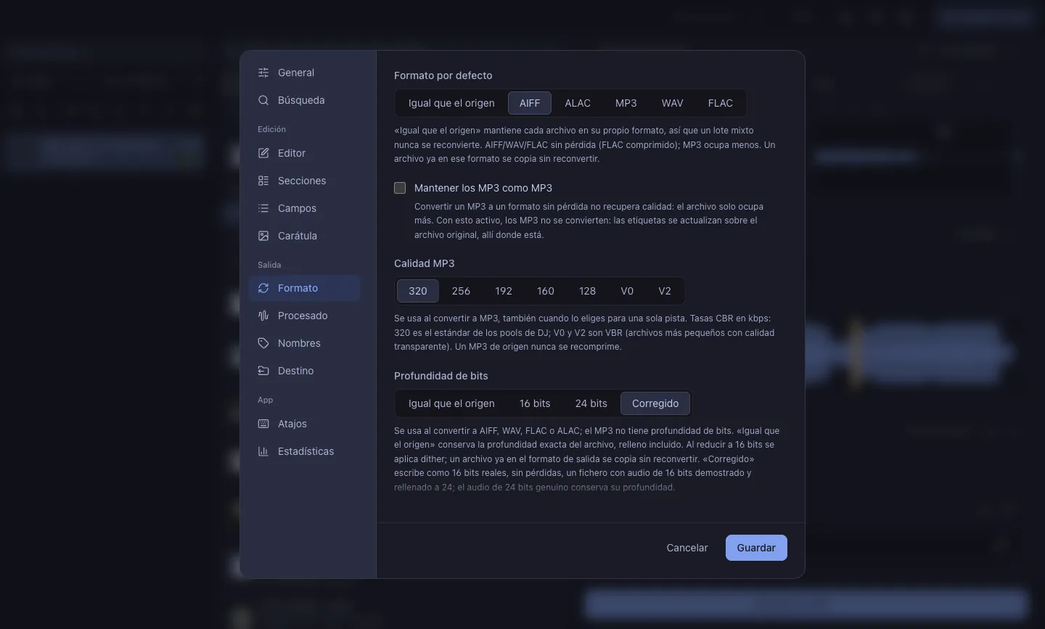
Task: Choose 256 kbps MP3 quality
Action: pos(461,291)
